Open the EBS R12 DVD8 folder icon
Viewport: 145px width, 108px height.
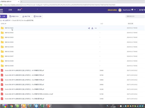[x=2, y=61]
